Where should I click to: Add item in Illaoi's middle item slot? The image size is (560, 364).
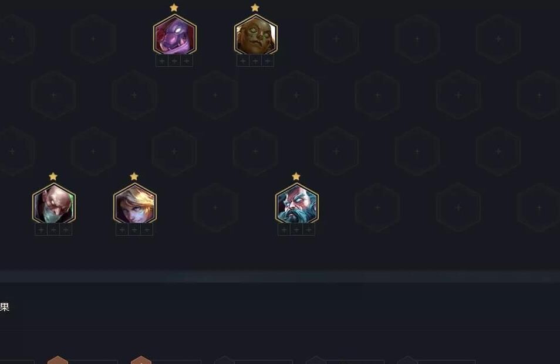[255, 62]
